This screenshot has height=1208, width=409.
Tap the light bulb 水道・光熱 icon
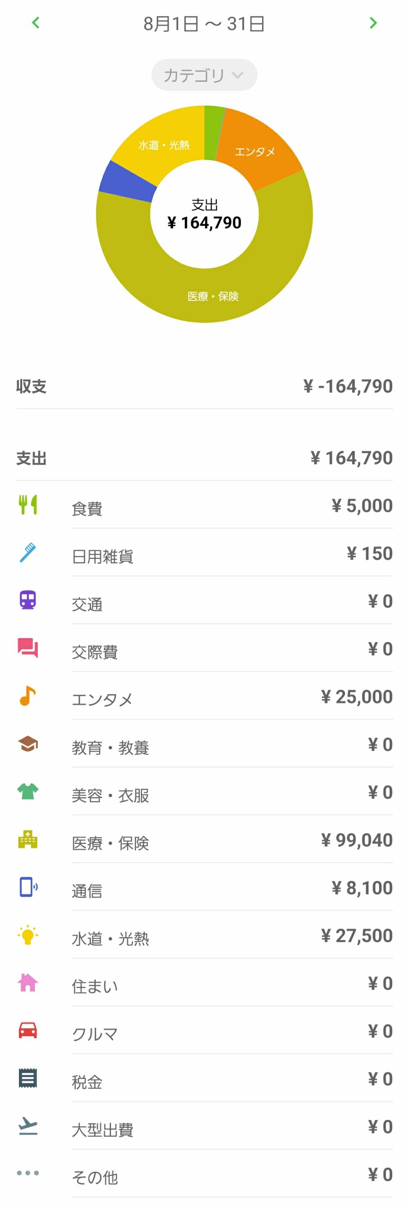[28, 935]
